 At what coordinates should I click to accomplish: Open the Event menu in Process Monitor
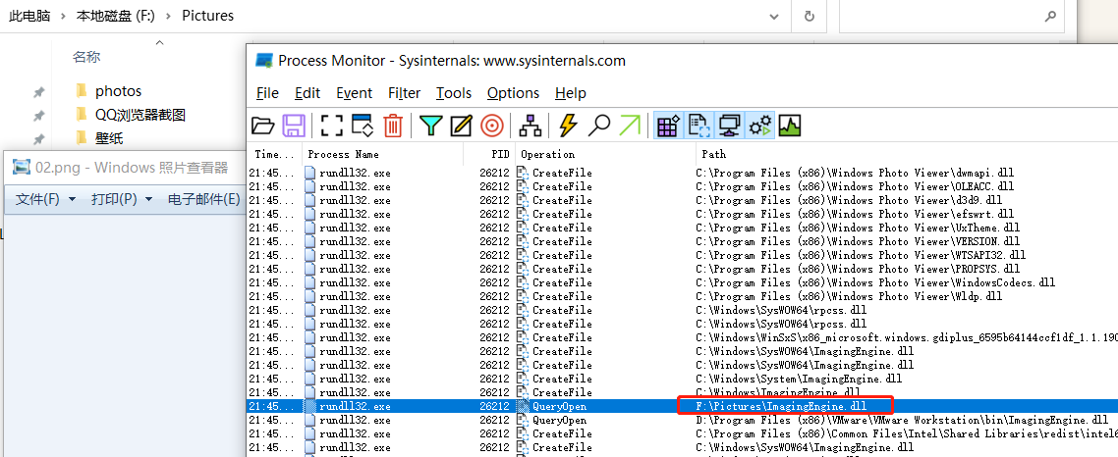(355, 93)
